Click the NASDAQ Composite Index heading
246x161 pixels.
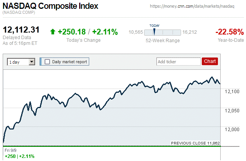point(50,6)
